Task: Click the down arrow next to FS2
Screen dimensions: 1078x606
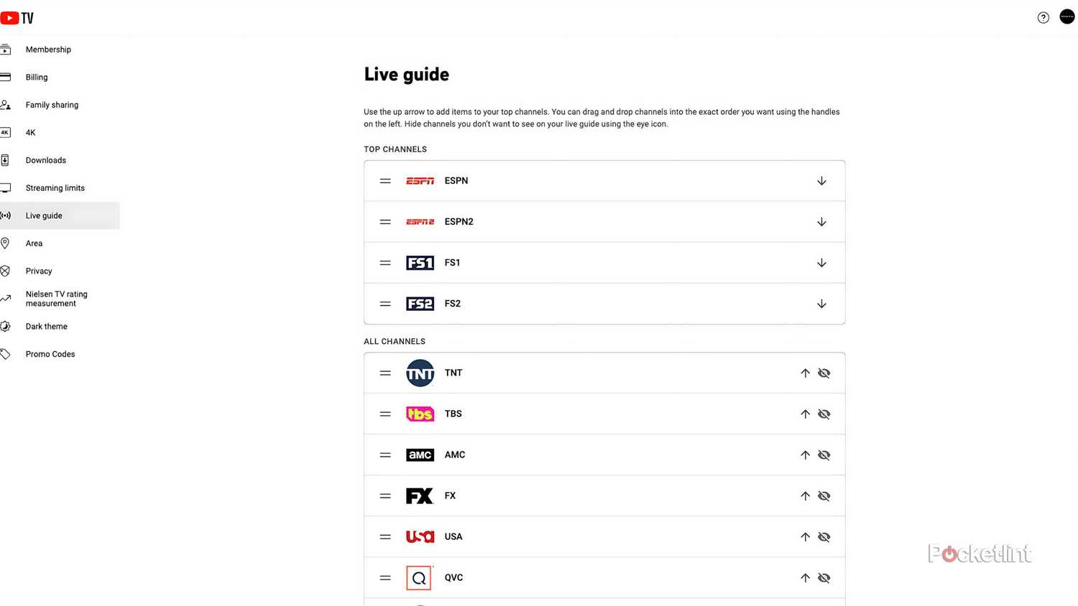Action: pos(821,303)
